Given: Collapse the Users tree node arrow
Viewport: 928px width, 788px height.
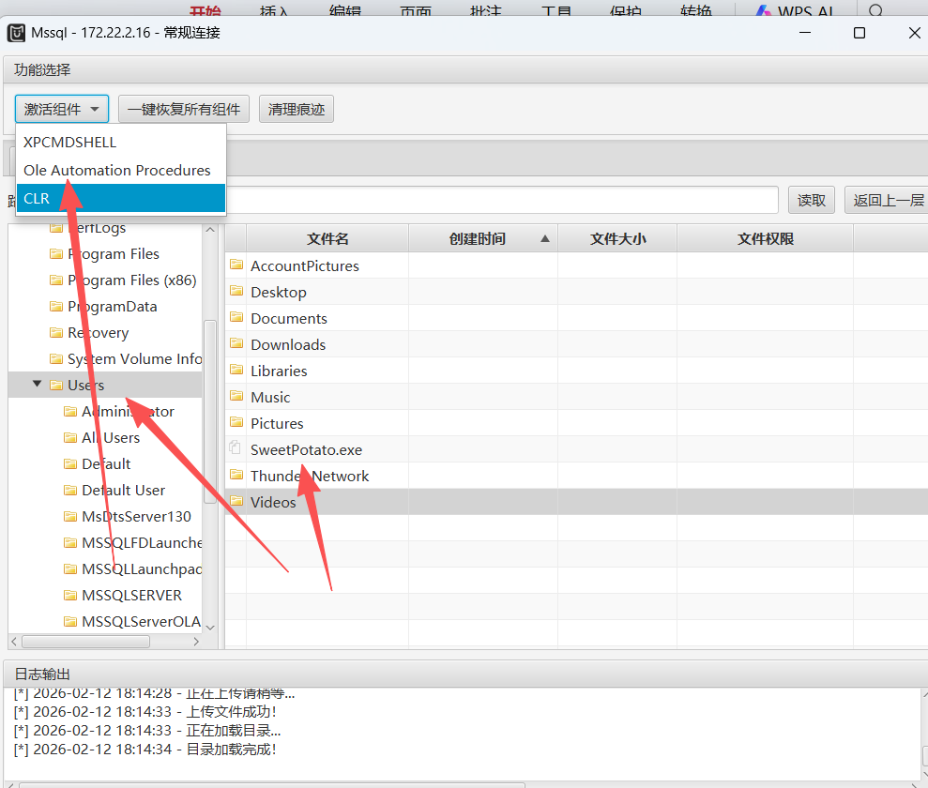Looking at the screenshot, I should click(38, 385).
